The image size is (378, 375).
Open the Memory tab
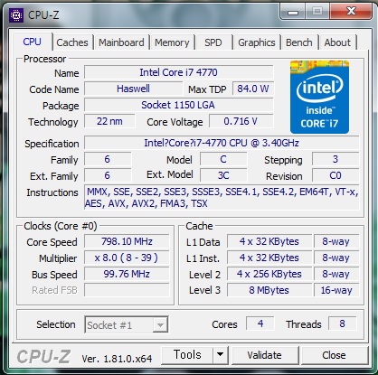point(172,42)
